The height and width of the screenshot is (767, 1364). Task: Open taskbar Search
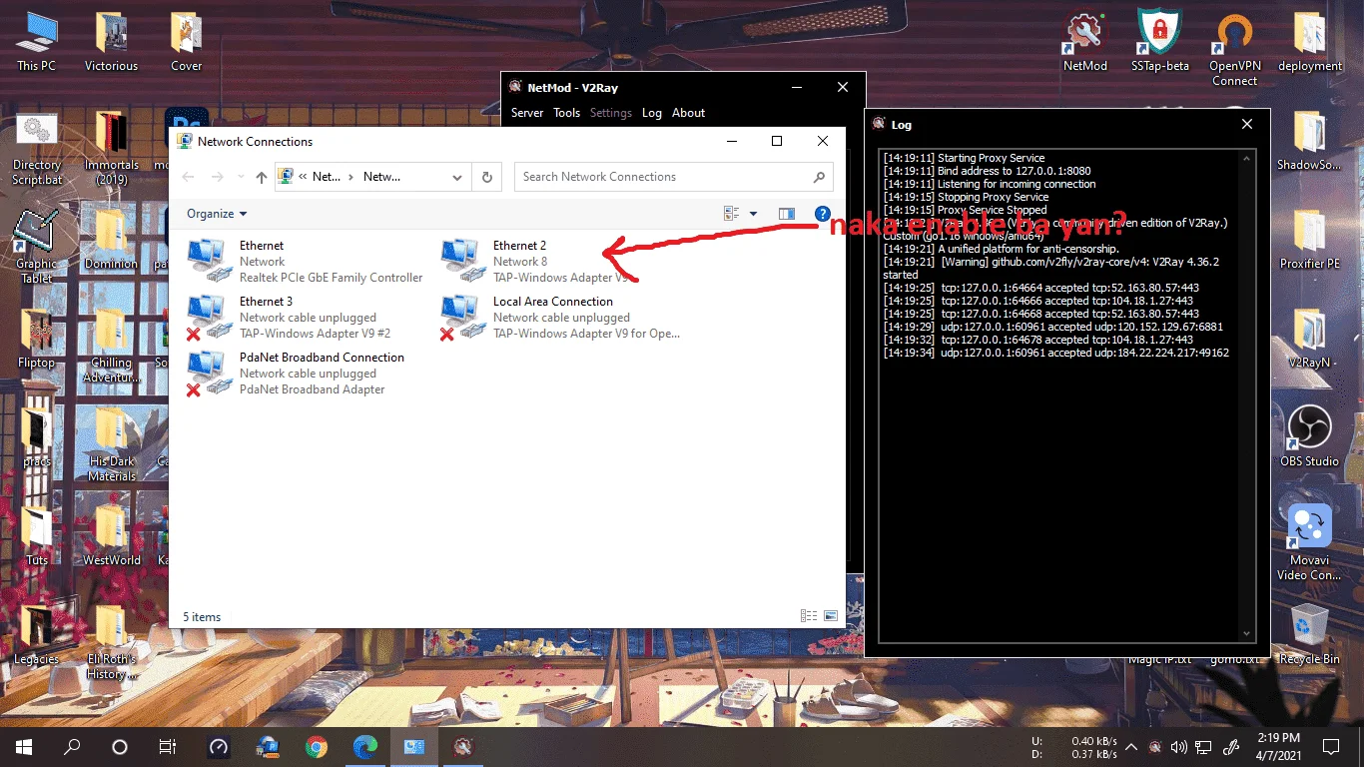click(x=72, y=746)
